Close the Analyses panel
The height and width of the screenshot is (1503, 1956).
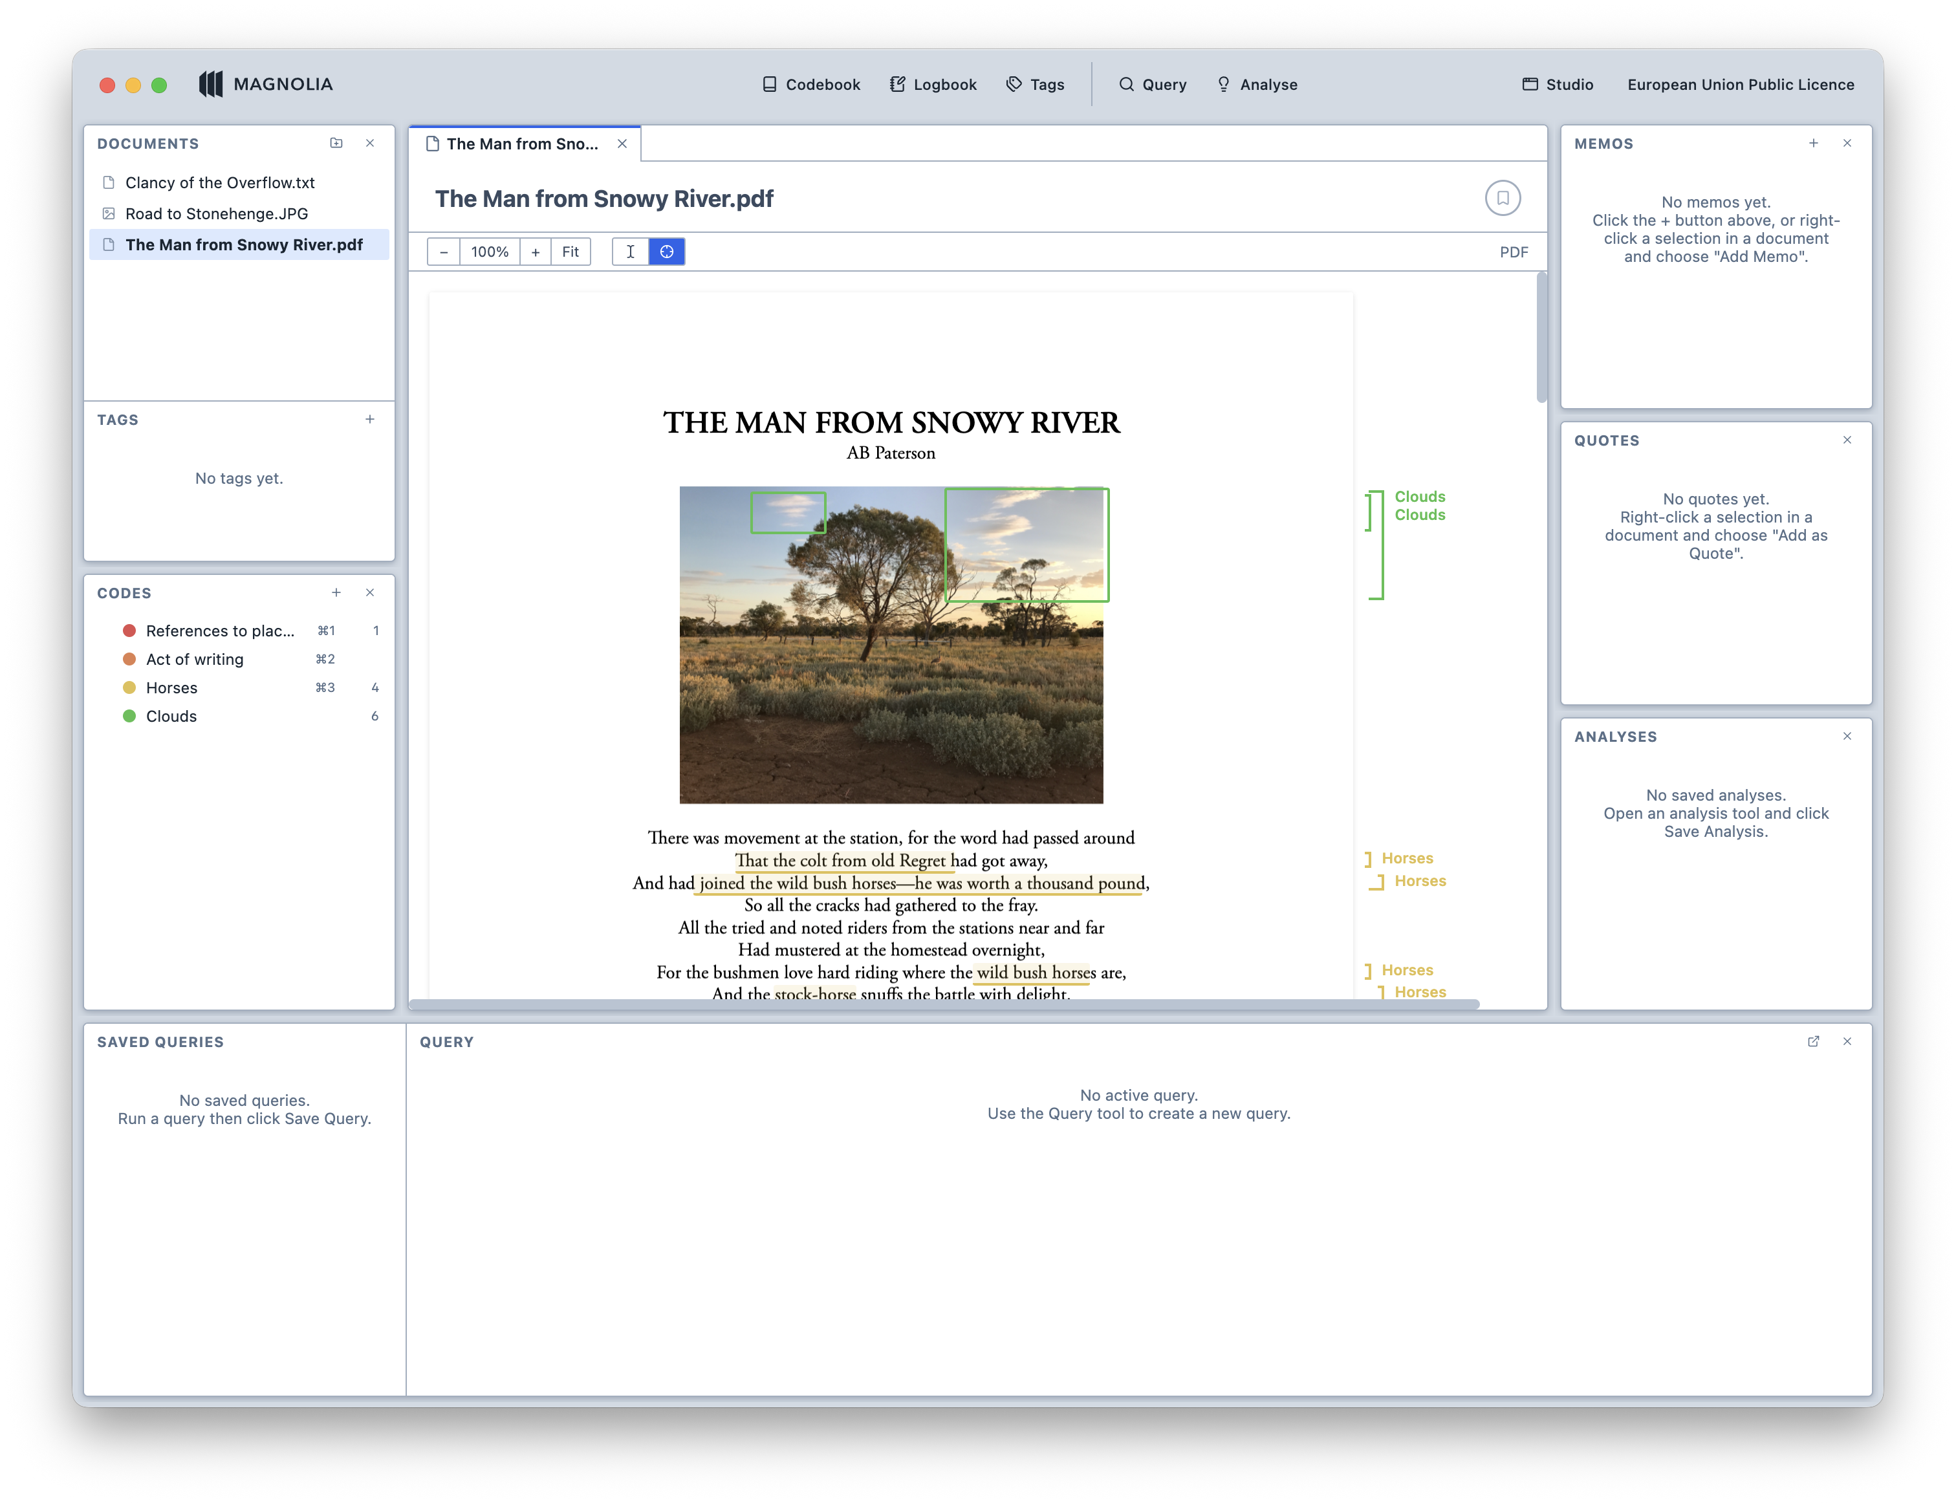tap(1847, 736)
